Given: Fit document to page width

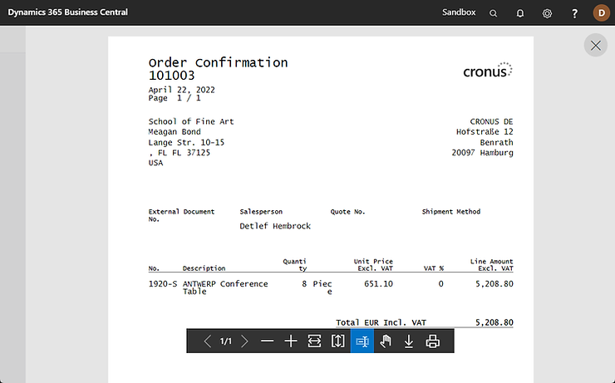Looking at the screenshot, I should tap(314, 341).
